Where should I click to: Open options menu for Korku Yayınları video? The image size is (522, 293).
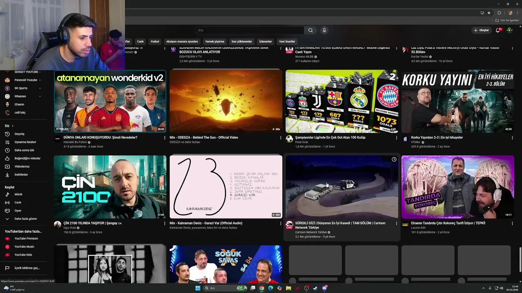tap(512, 138)
